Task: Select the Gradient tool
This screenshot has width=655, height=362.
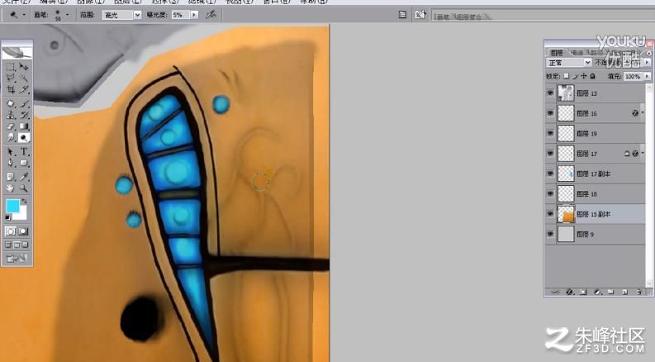Action: point(24,126)
